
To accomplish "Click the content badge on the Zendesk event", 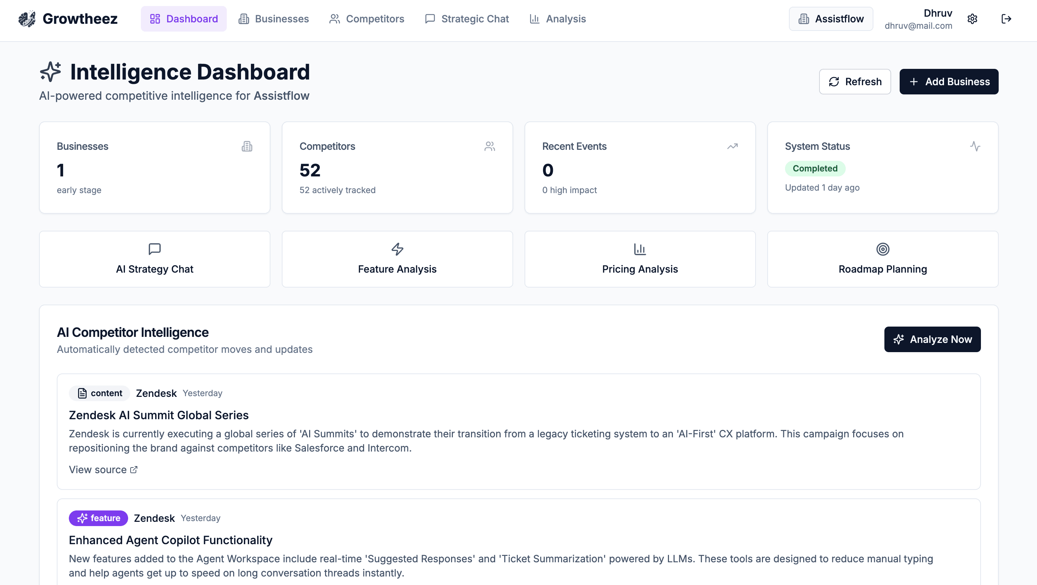I will click(99, 393).
